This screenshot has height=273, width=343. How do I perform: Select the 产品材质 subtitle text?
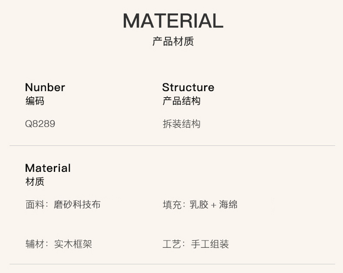(x=173, y=42)
